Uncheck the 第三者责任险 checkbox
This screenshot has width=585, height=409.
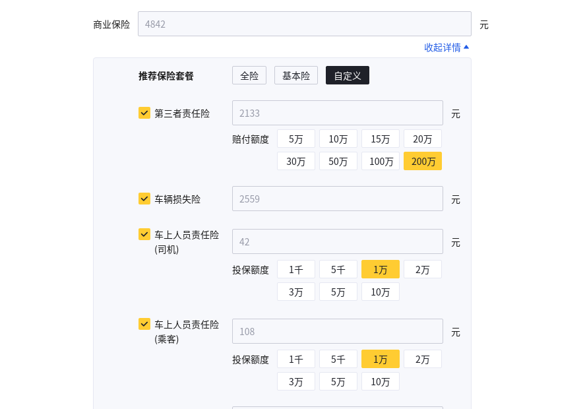pyautogui.click(x=144, y=113)
